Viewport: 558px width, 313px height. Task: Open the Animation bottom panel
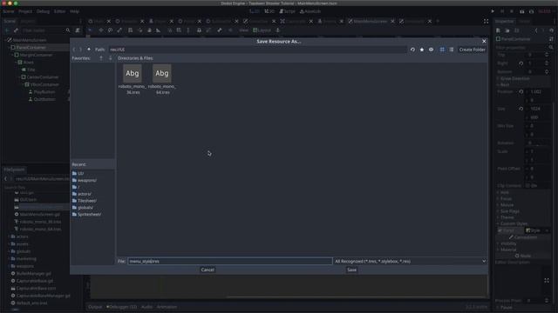167,307
